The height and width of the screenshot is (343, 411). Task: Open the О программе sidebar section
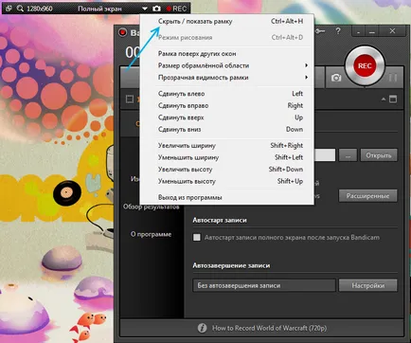(151, 234)
